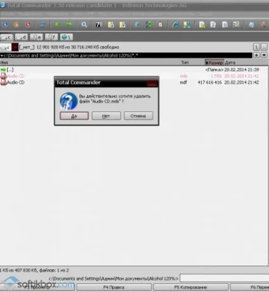Open network neighborhood globe button
The image size is (269, 292).
[67, 37]
